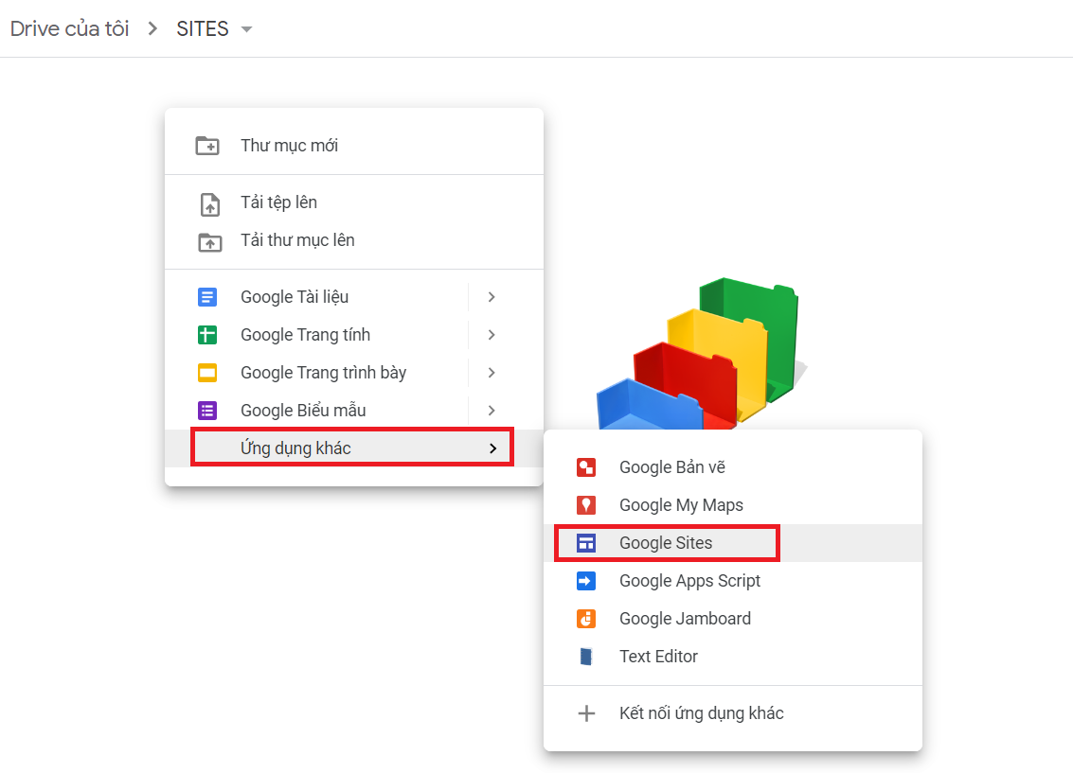Click the plus icon for connecting apps
This screenshot has width=1073, height=773.
(x=586, y=713)
